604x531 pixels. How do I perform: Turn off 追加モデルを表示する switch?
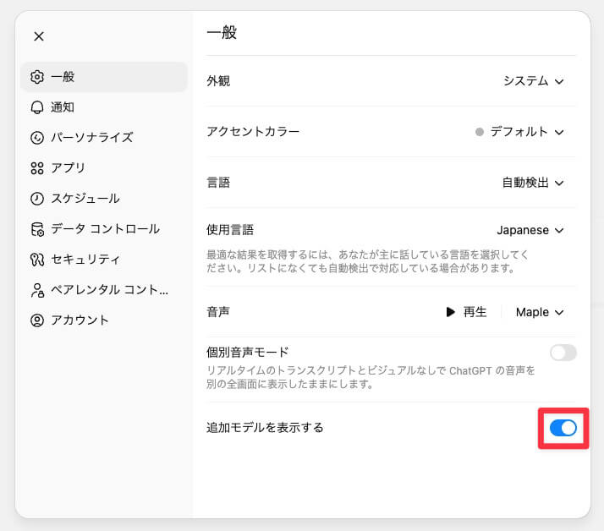[563, 428]
